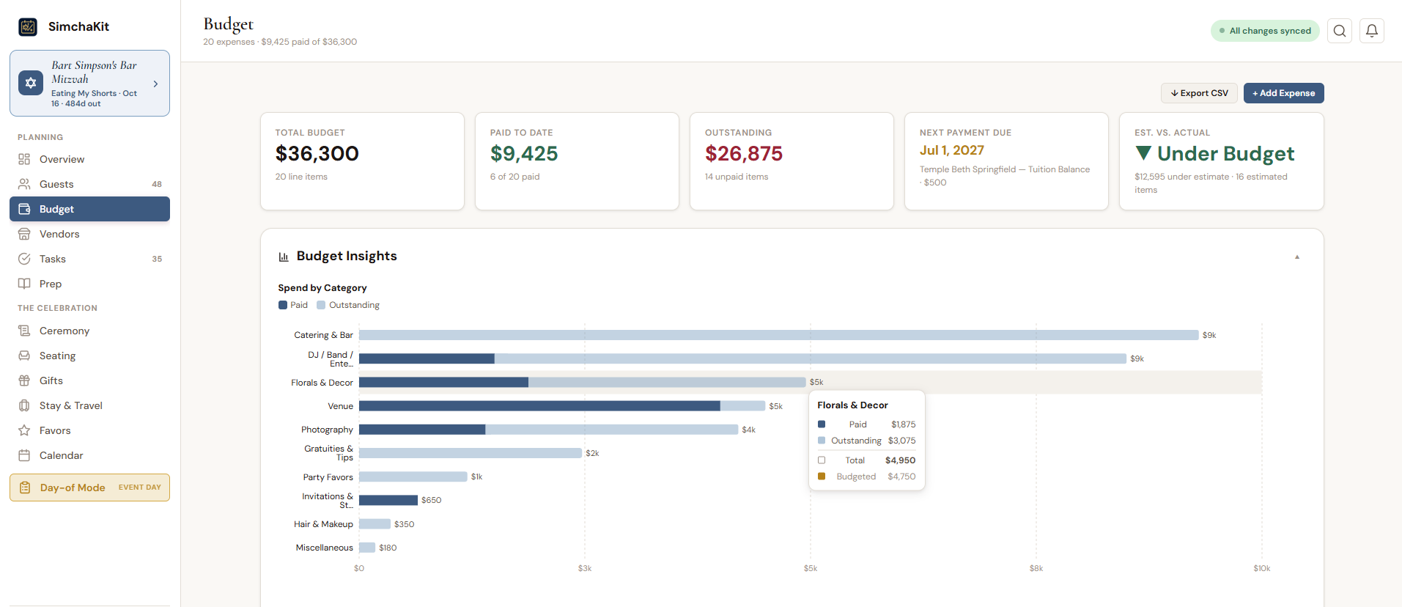Click the Guests people icon
Screen dimensions: 1402x607
pos(24,184)
